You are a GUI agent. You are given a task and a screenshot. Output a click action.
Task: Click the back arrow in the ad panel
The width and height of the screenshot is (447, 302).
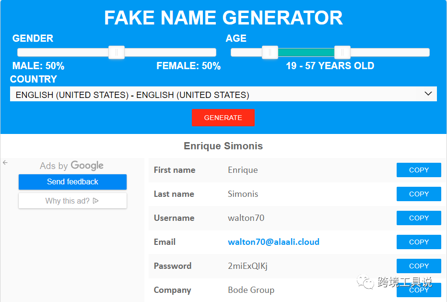5,163
